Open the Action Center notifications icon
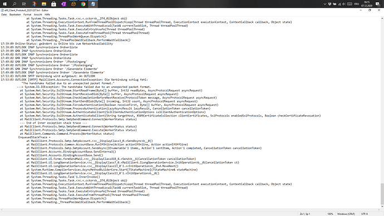The height and width of the screenshot is (216, 384). click(x=378, y=4)
